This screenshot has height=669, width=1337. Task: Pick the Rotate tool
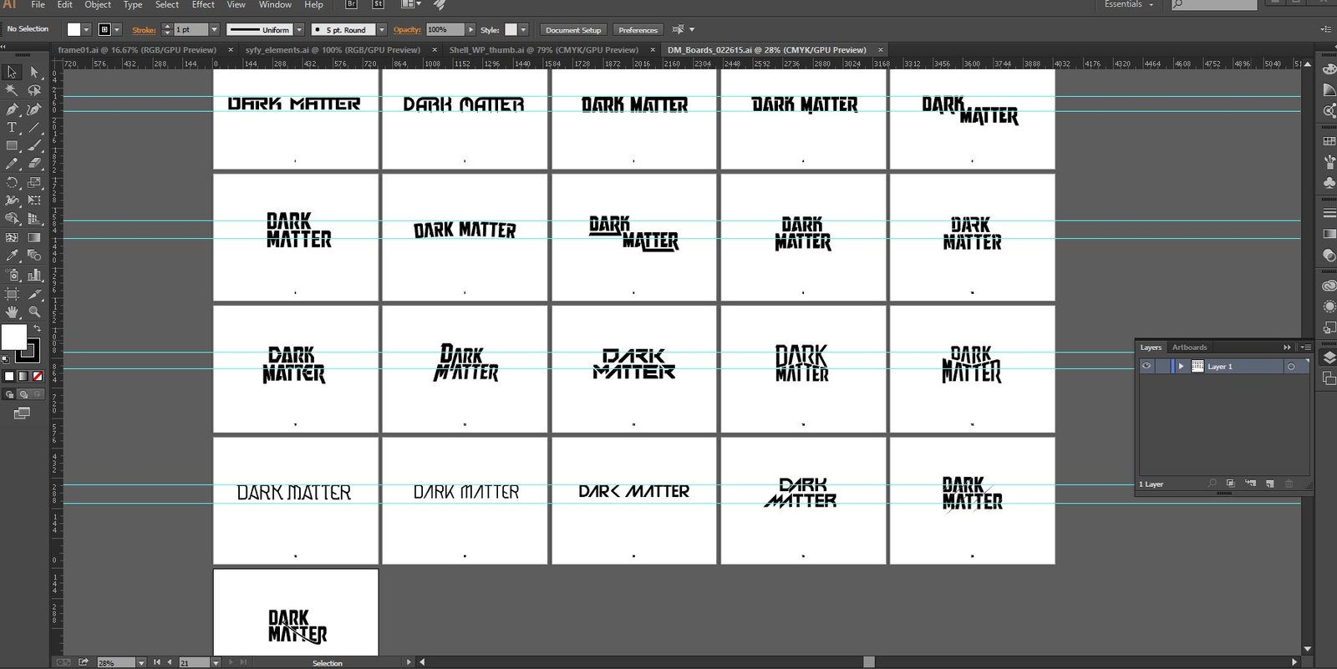tap(12, 183)
